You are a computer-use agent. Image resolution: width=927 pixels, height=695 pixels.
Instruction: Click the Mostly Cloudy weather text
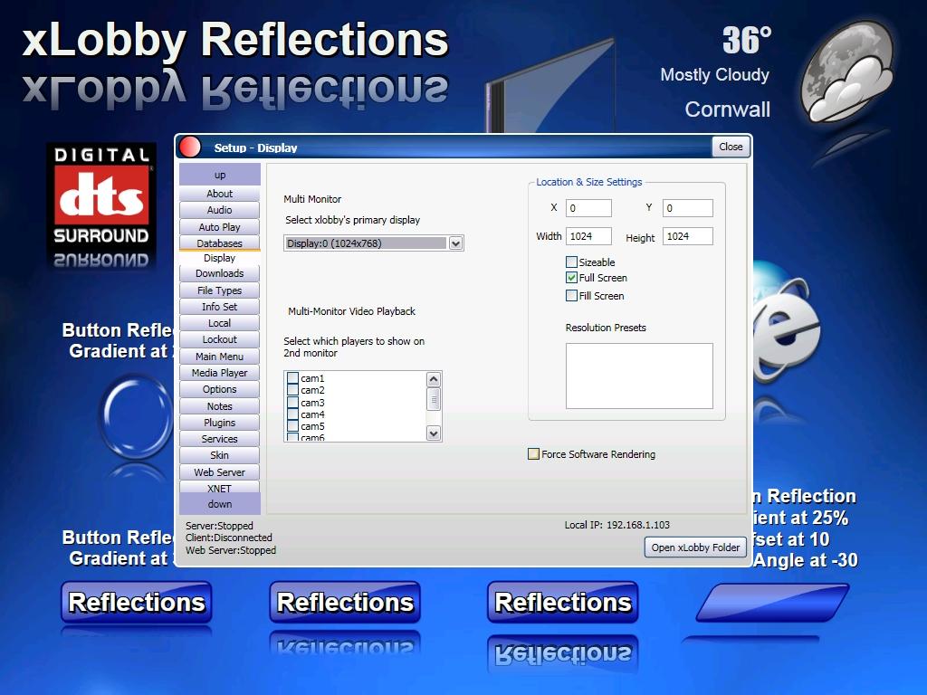715,75
